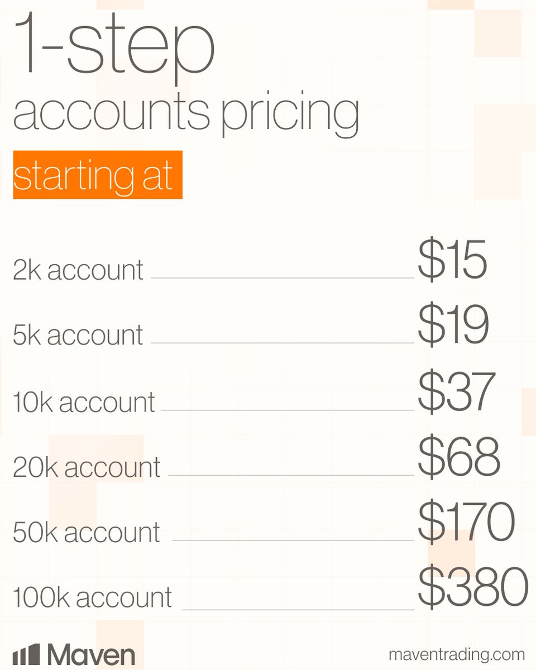Click the $380 price

(473, 588)
